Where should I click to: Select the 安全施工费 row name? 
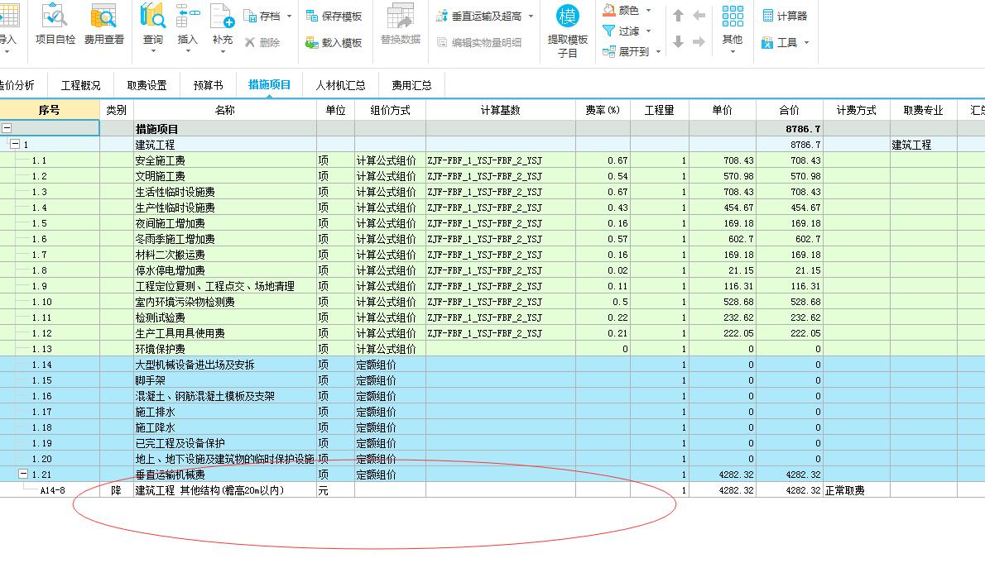161,160
